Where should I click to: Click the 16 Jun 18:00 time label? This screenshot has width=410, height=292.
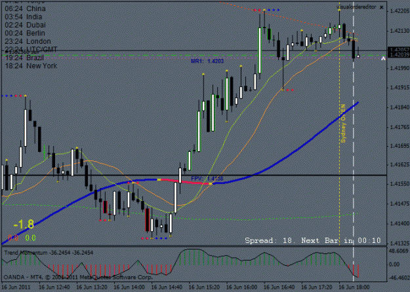[354, 287]
